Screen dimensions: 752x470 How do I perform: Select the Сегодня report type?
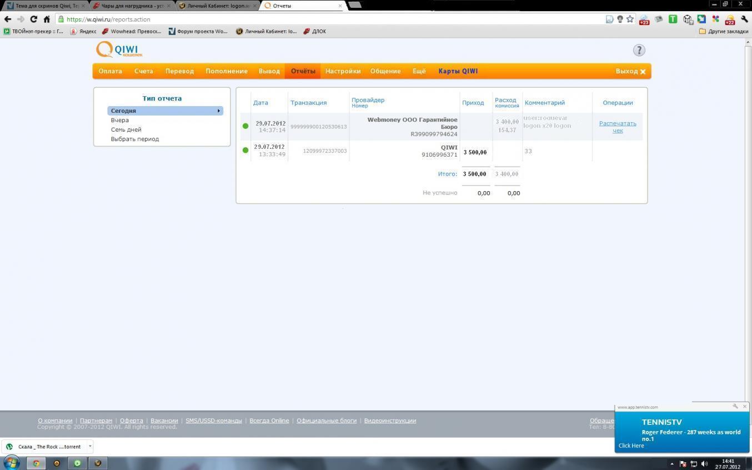click(x=165, y=111)
